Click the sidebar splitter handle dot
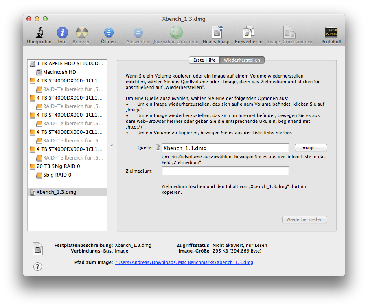368x308 pixels. 112,145
